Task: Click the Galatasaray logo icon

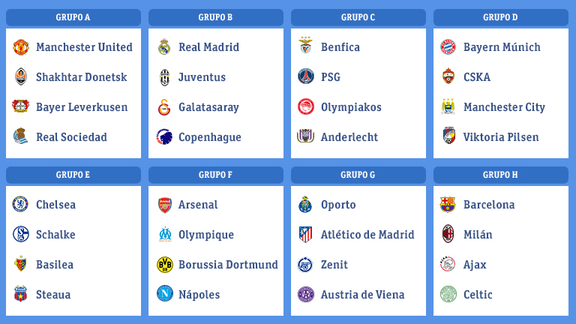Action: [163, 107]
